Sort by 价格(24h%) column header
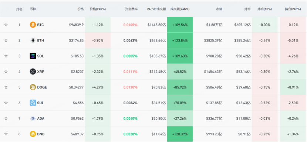Image resolution: width=307 pixels, height=142 pixels. pos(98,9)
